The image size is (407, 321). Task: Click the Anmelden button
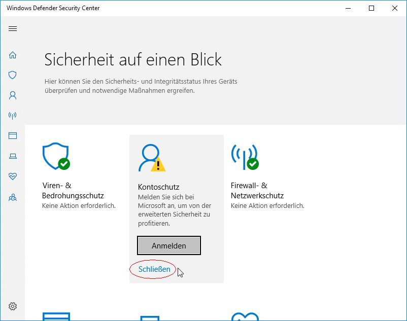point(169,245)
